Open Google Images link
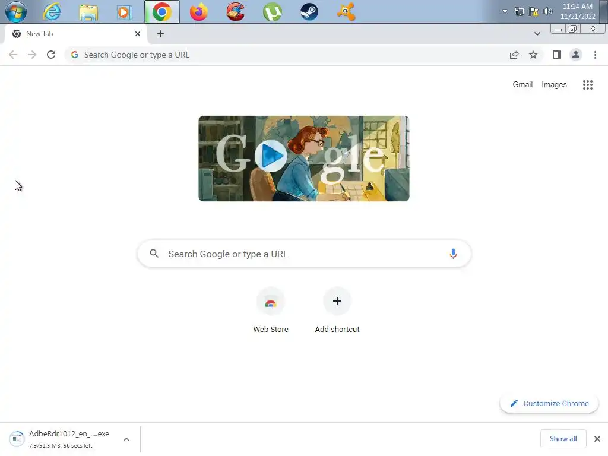The image size is (608, 456). (554, 84)
